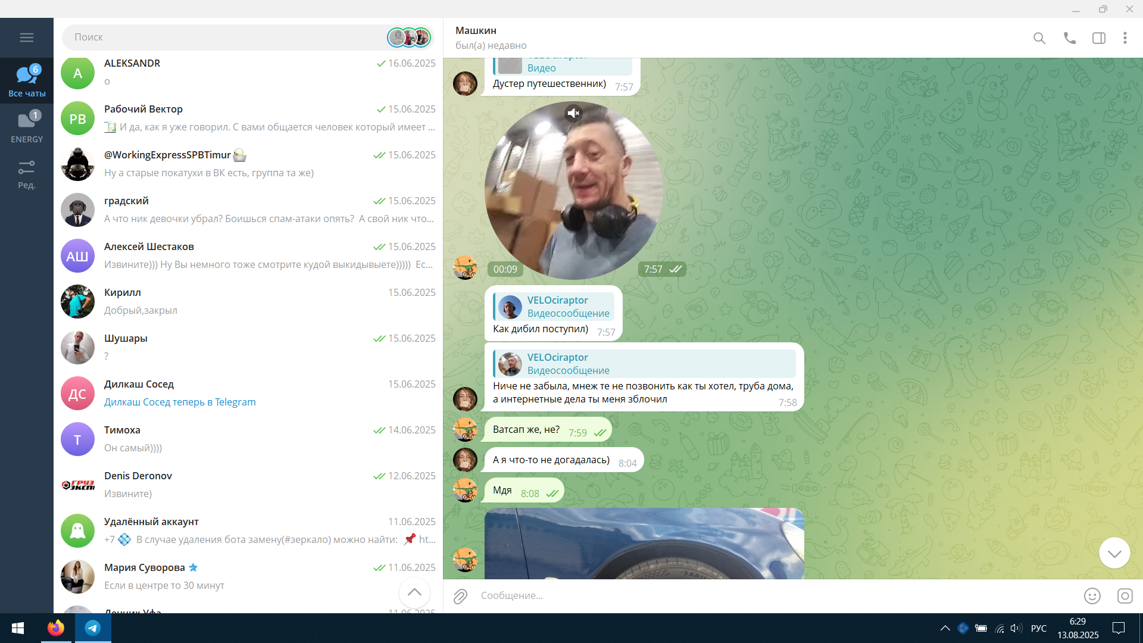
Task: Unmute the round video message
Action: (x=573, y=113)
